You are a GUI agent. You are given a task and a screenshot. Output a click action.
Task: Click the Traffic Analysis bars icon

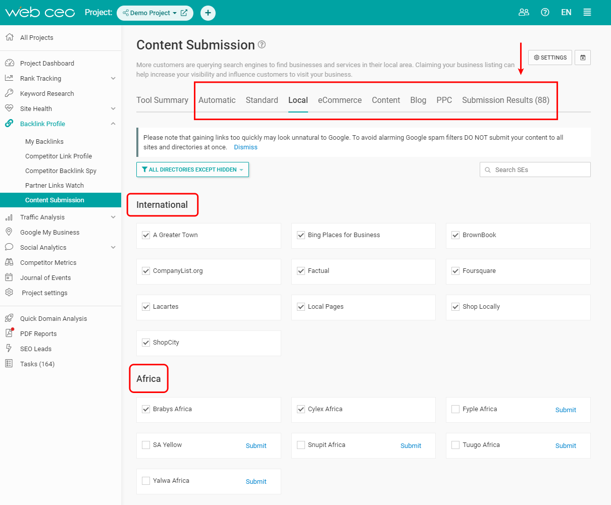pyautogui.click(x=9, y=217)
